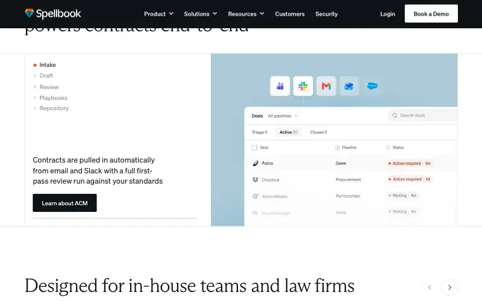Switch to the Closed 6 tab

coord(319,132)
